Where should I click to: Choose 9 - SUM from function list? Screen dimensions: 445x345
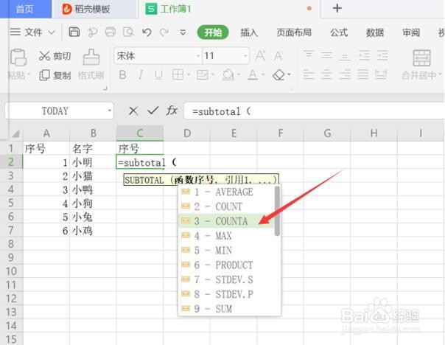click(226, 309)
